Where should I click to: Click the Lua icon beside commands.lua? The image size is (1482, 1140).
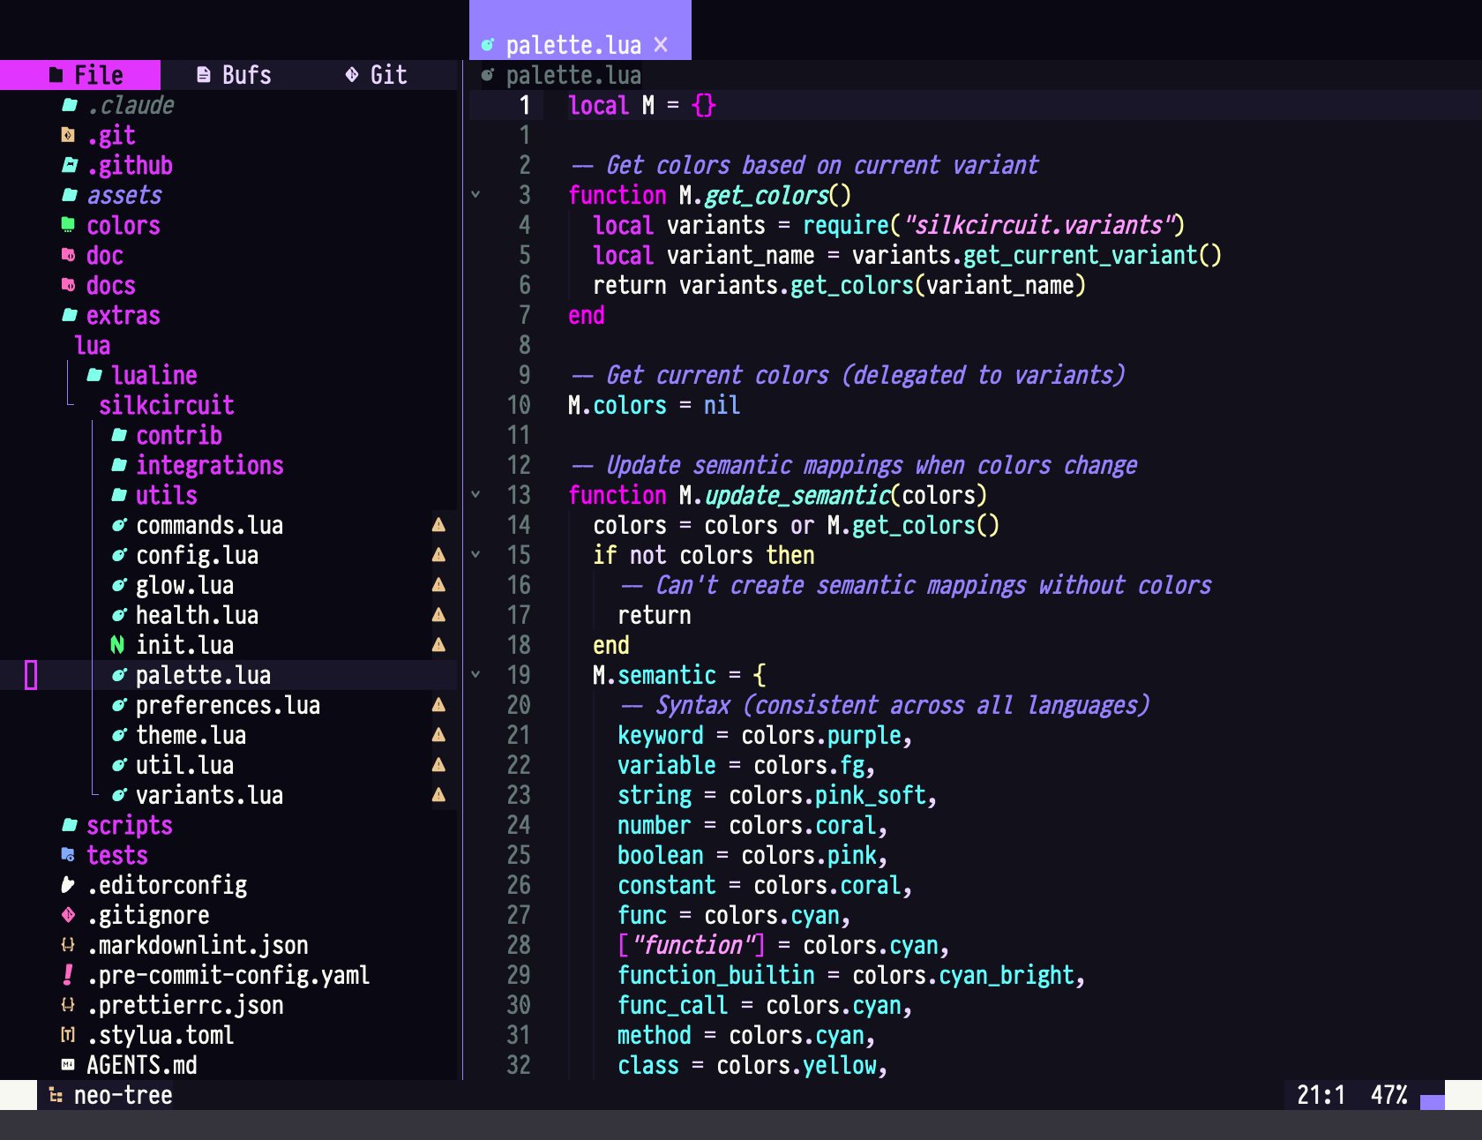click(x=119, y=525)
